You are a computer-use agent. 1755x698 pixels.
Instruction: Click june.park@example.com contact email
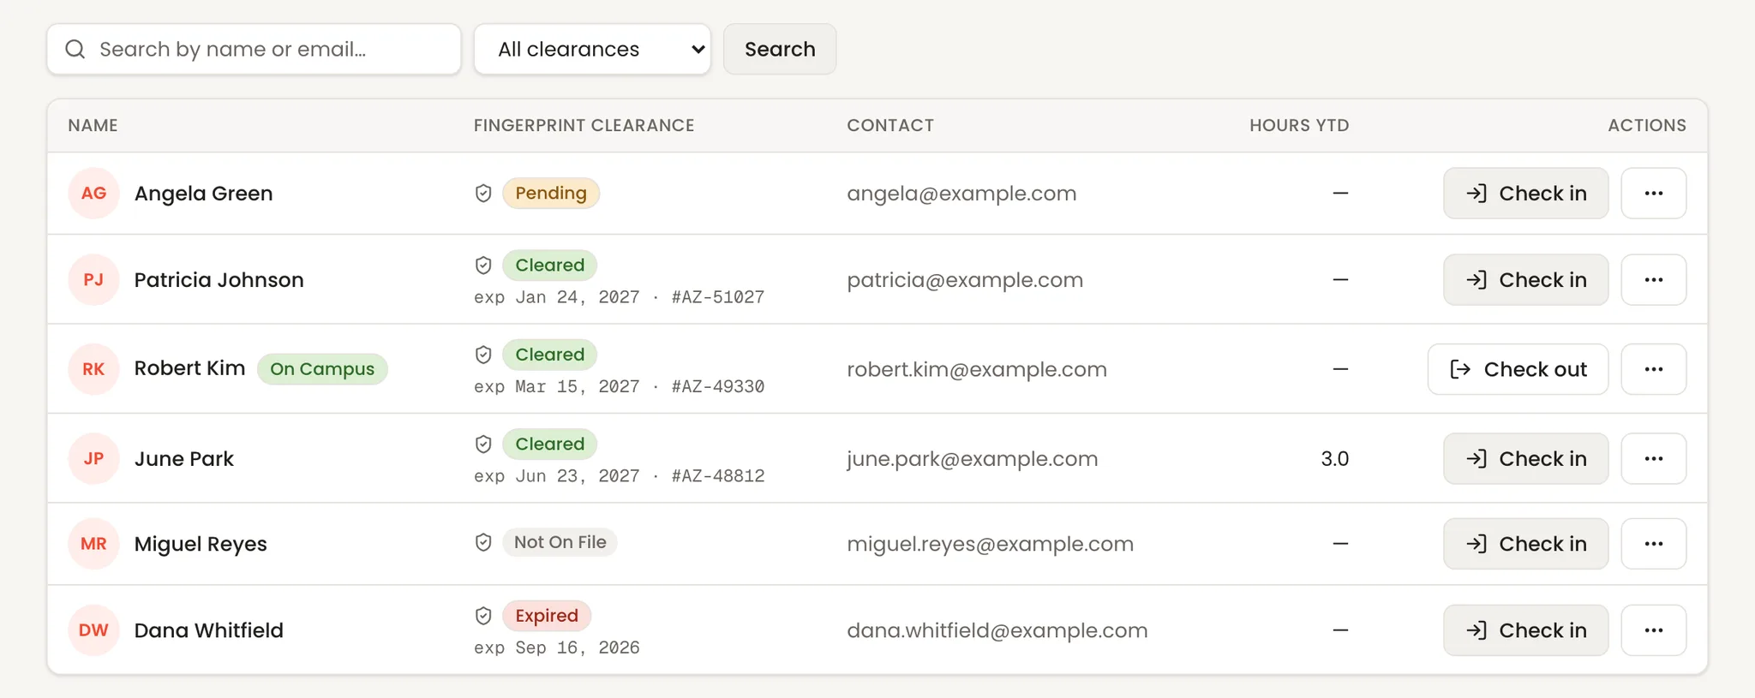(x=973, y=459)
